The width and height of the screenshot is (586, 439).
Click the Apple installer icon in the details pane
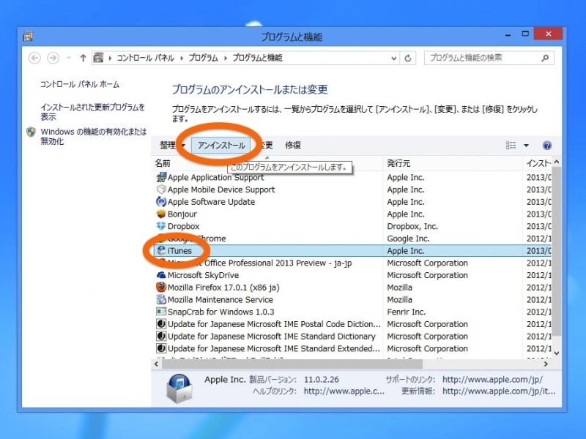click(x=179, y=388)
